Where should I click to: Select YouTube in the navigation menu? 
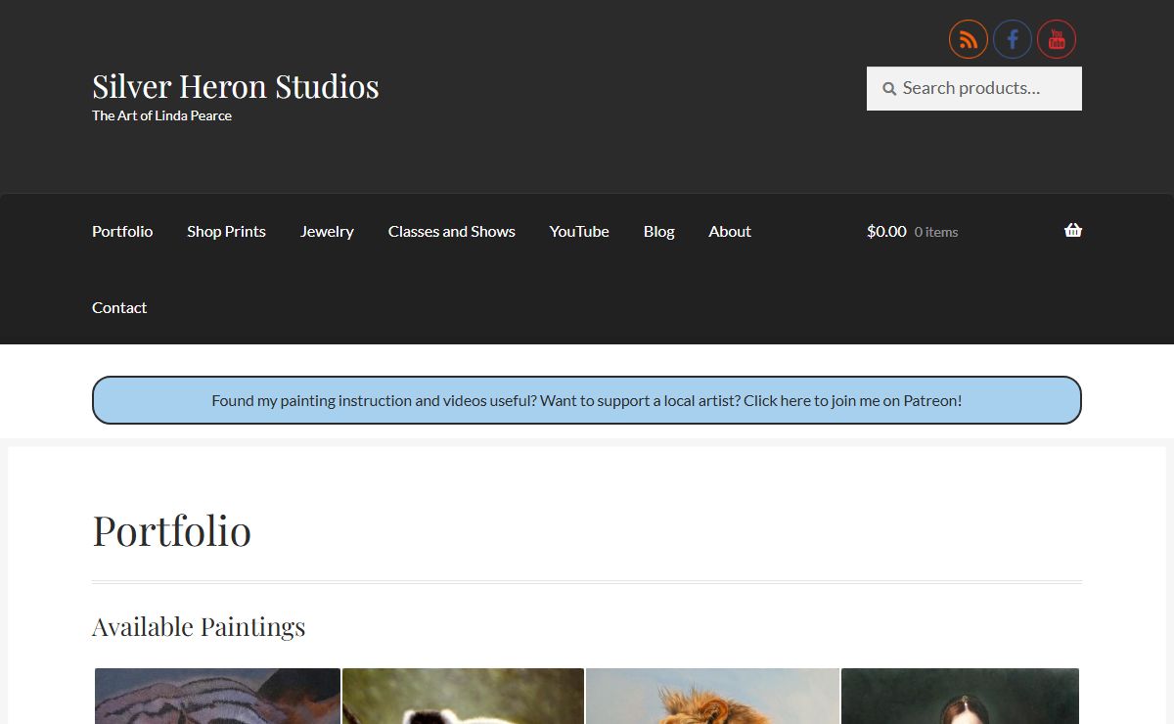click(579, 231)
